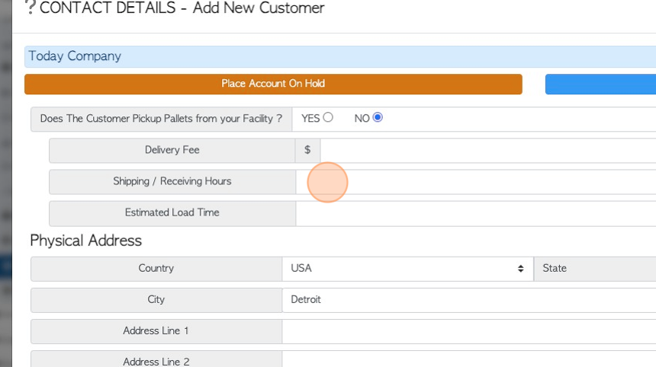The image size is (656, 367).
Task: Click the Address Line 2 input
Action: [x=469, y=359]
